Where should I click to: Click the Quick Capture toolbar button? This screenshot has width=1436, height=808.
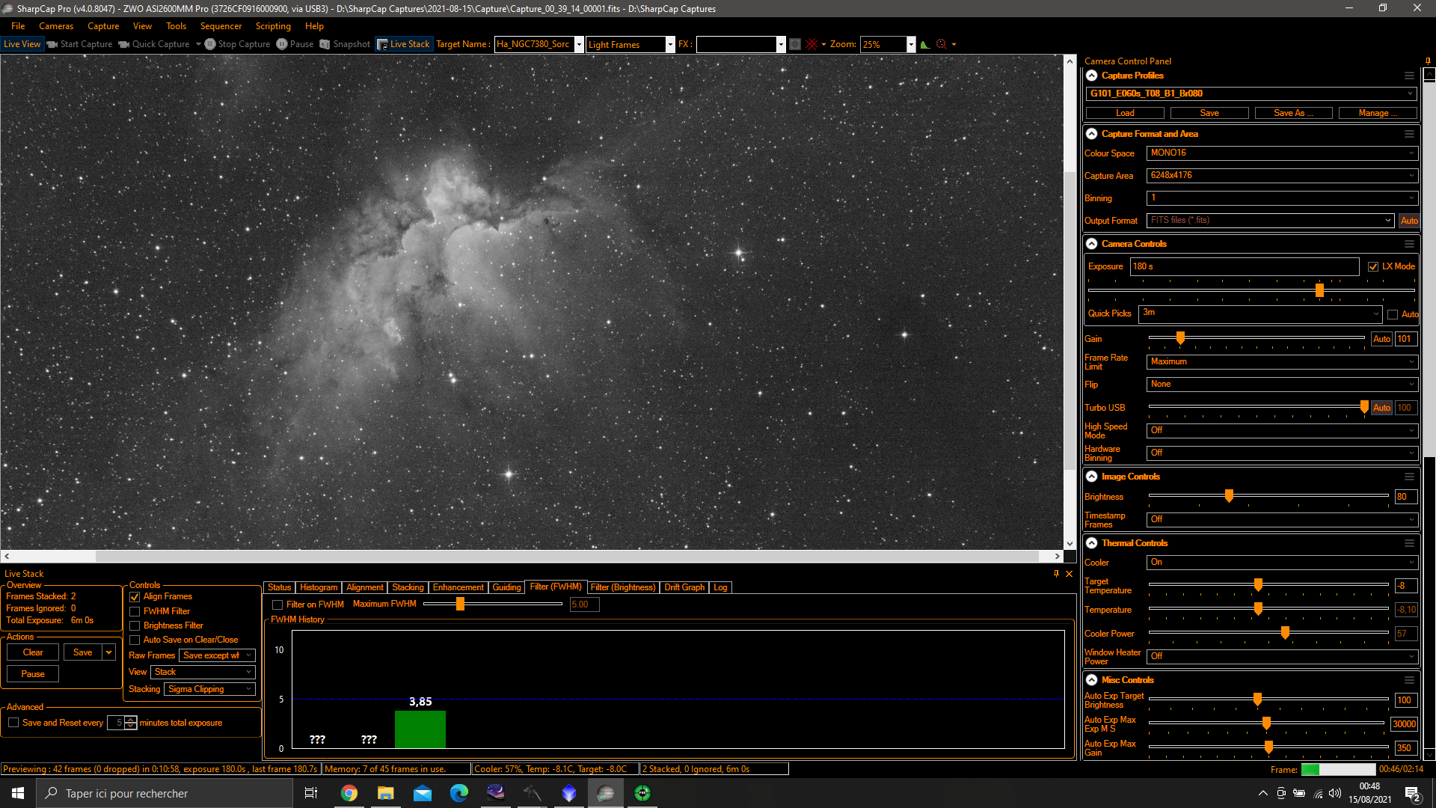pyautogui.click(x=154, y=44)
